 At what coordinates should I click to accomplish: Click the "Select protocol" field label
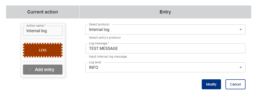click(99, 24)
